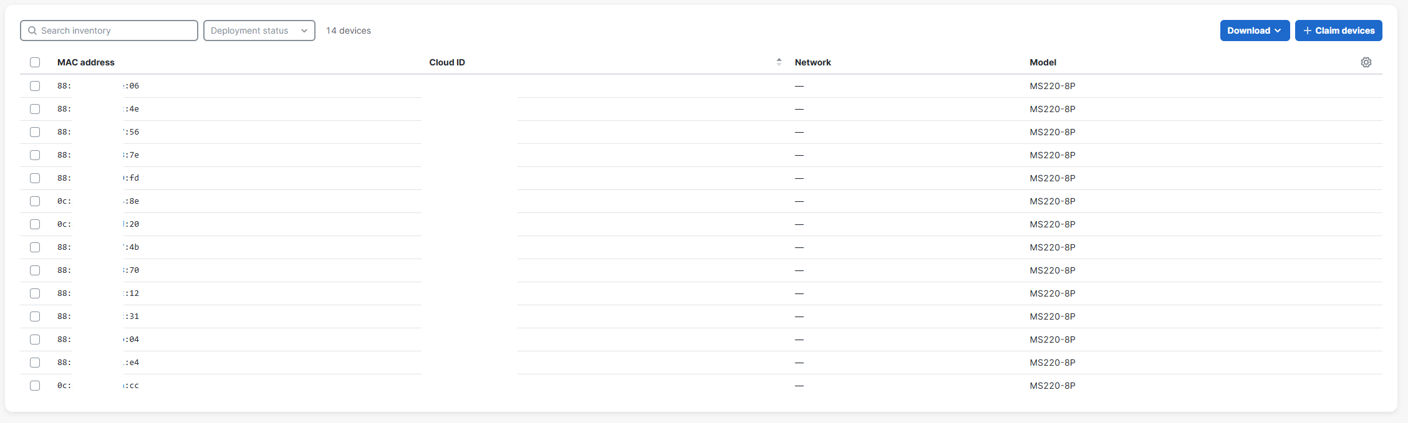Image resolution: width=1408 pixels, height=423 pixels.
Task: Click the Cloud ID column header
Action: pyautogui.click(x=447, y=62)
